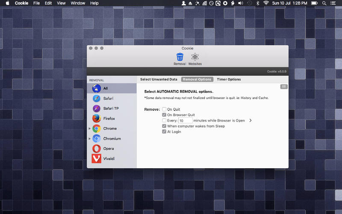The image size is (342, 214).
Task: Uncheck On Browser Quit
Action: [x=164, y=115]
